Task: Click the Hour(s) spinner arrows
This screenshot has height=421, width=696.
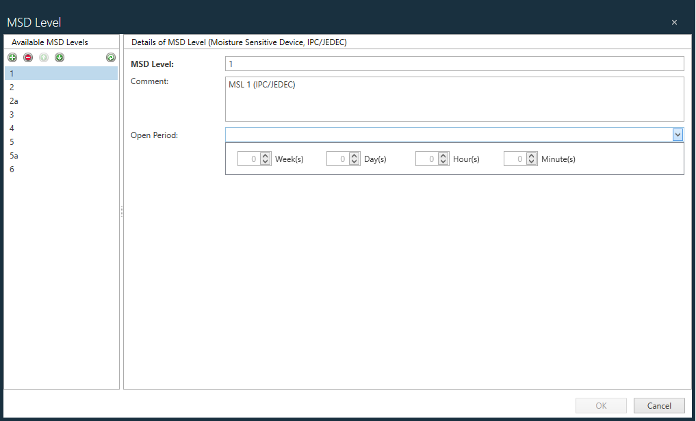Action: tap(443, 159)
